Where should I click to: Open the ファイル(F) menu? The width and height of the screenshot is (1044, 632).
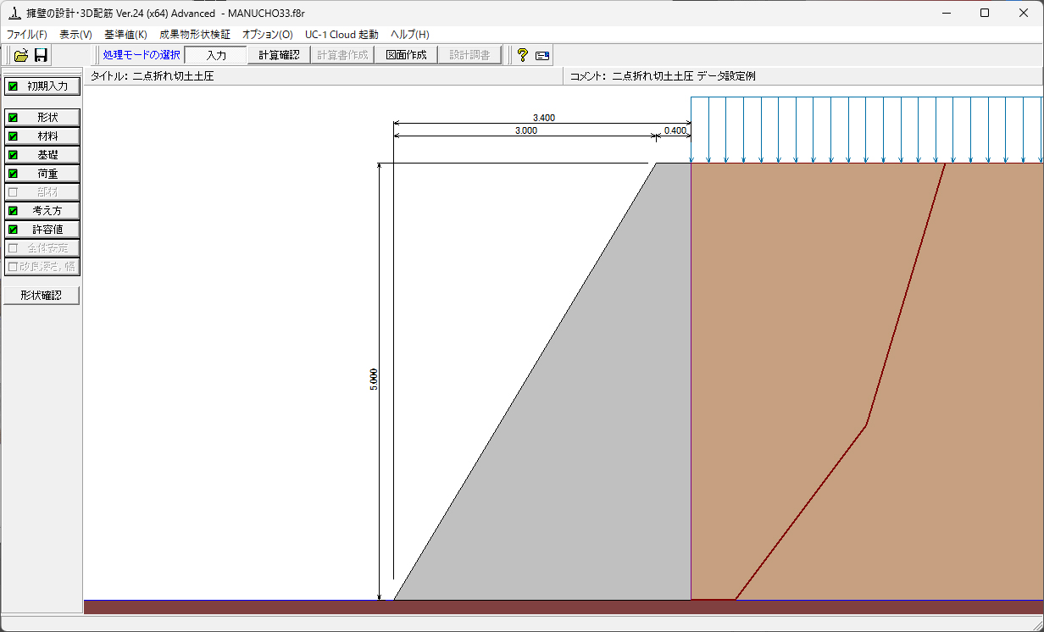click(x=27, y=35)
